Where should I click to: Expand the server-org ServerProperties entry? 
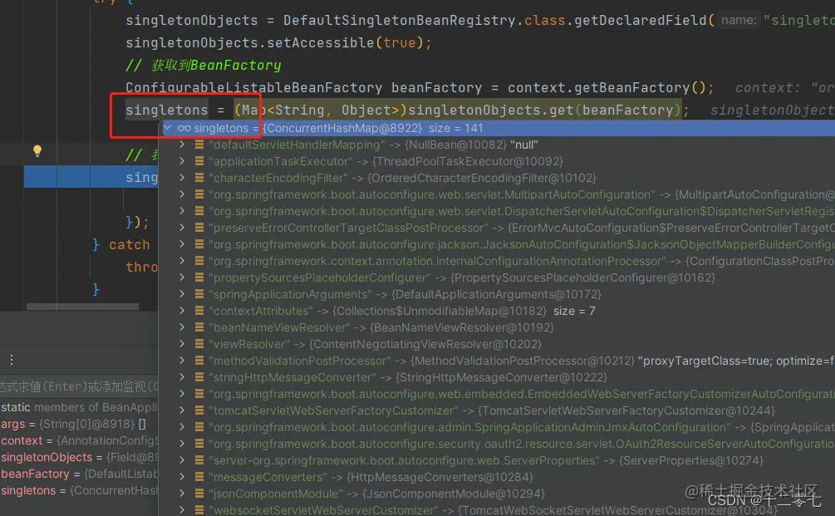click(182, 460)
